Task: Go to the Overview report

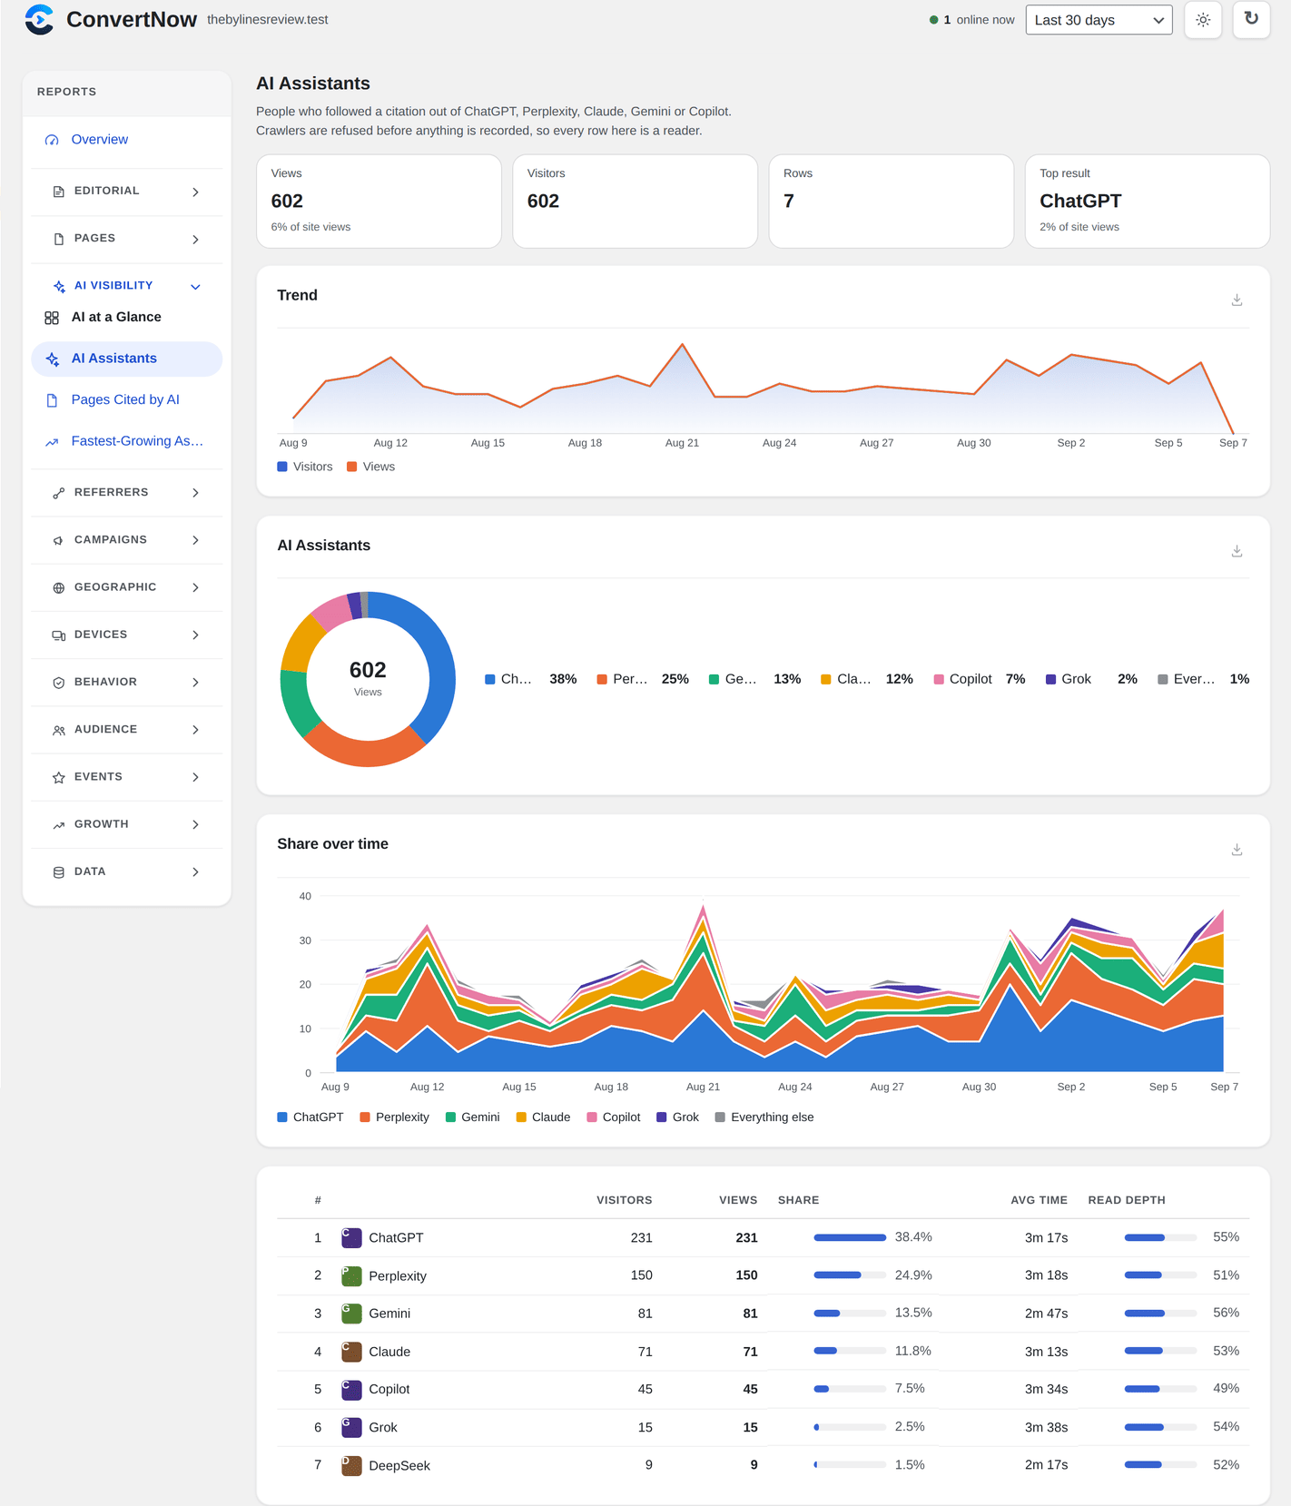Action: [127, 140]
